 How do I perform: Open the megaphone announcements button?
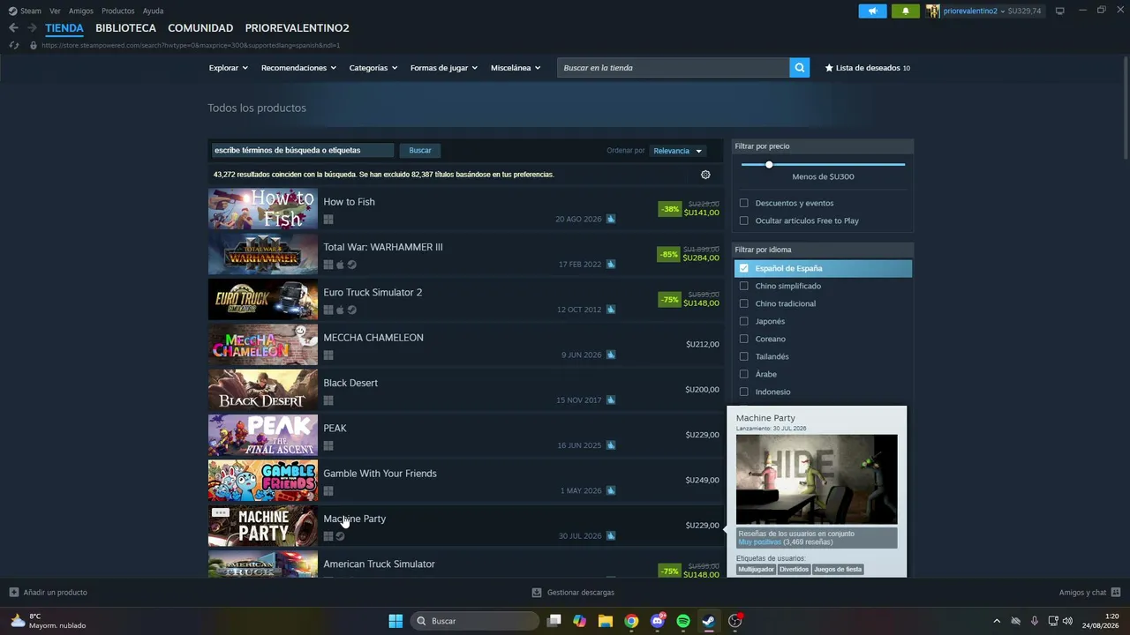tap(872, 11)
